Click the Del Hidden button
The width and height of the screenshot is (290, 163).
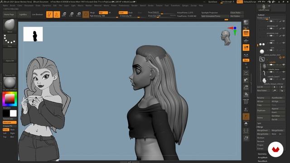click(x=237, y=16)
